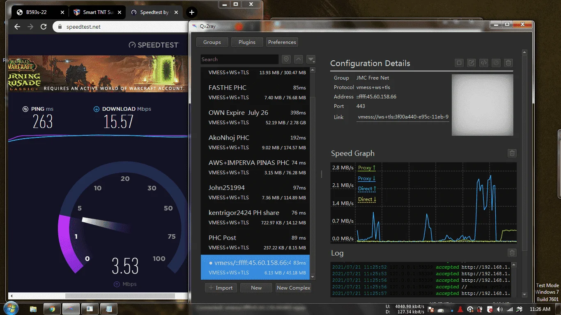Click the QR code image in Configuration Details
The width and height of the screenshot is (561, 315).
point(483,105)
